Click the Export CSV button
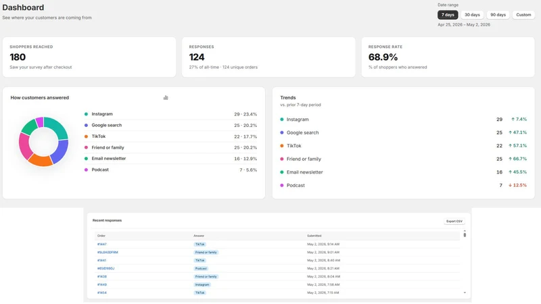The width and height of the screenshot is (541, 304). click(x=454, y=222)
